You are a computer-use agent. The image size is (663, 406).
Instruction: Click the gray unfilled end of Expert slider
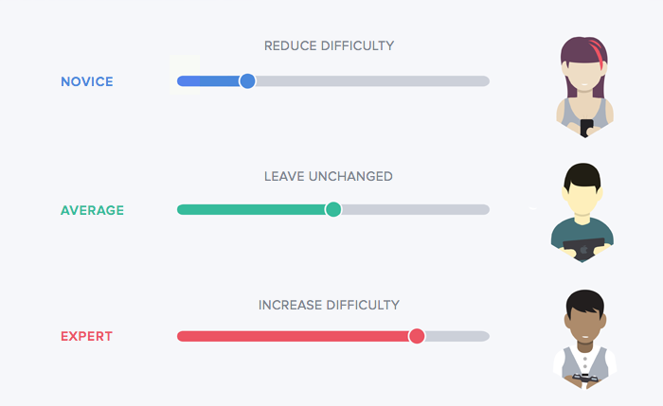click(457, 336)
